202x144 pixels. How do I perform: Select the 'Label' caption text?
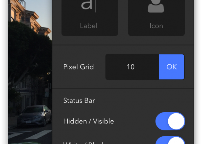(x=89, y=26)
